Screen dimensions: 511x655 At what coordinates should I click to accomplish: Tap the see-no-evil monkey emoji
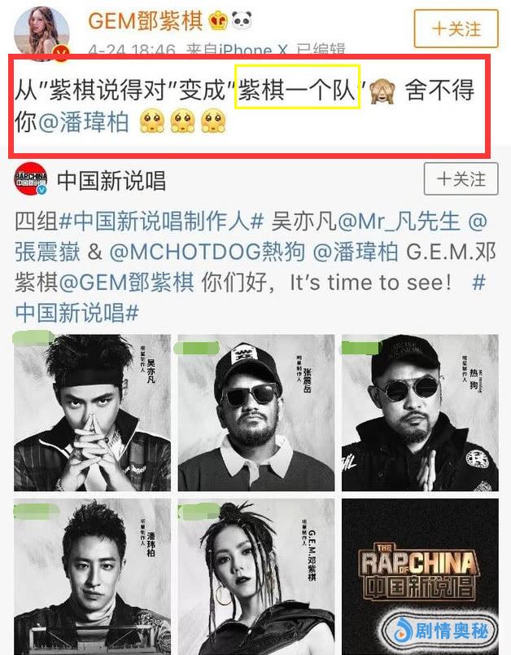tap(382, 91)
